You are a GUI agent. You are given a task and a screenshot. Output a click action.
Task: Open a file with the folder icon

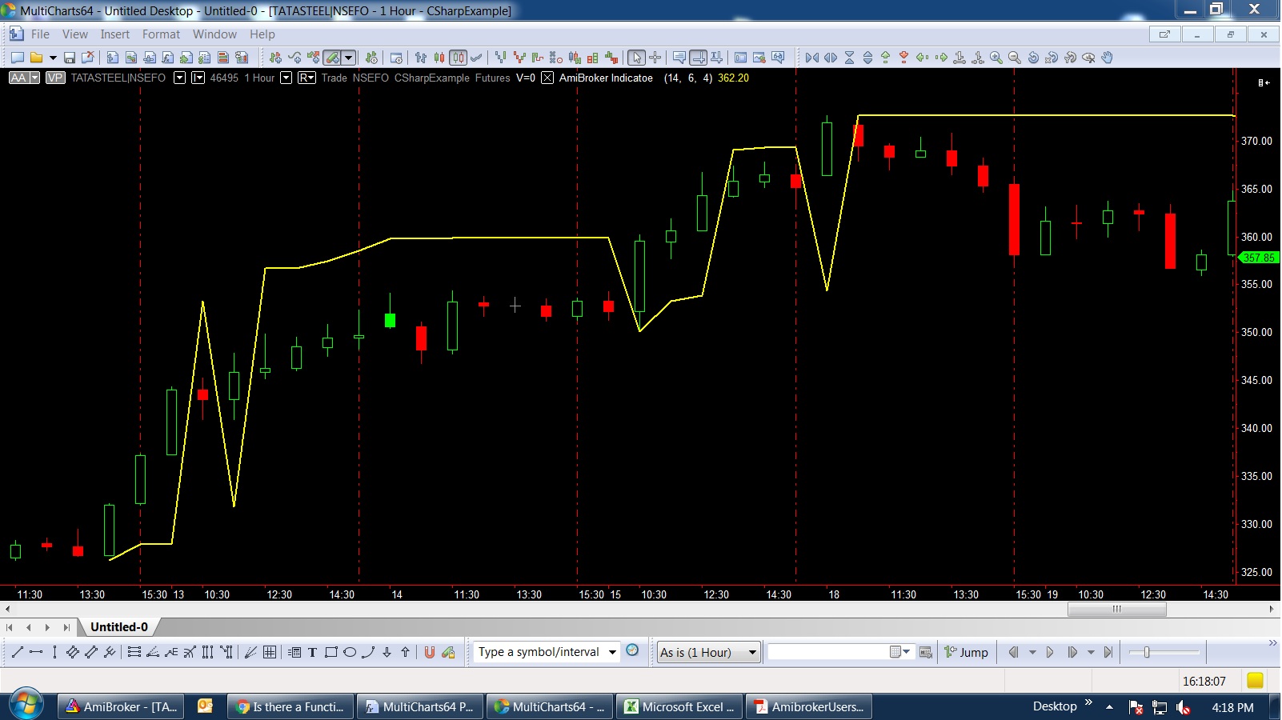[x=36, y=58]
